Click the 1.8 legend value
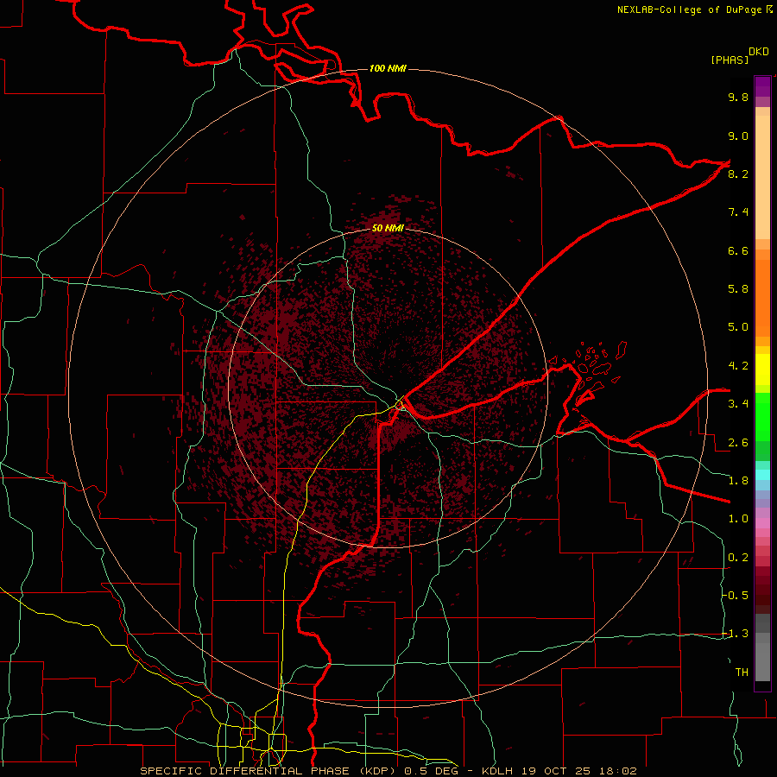 738,481
